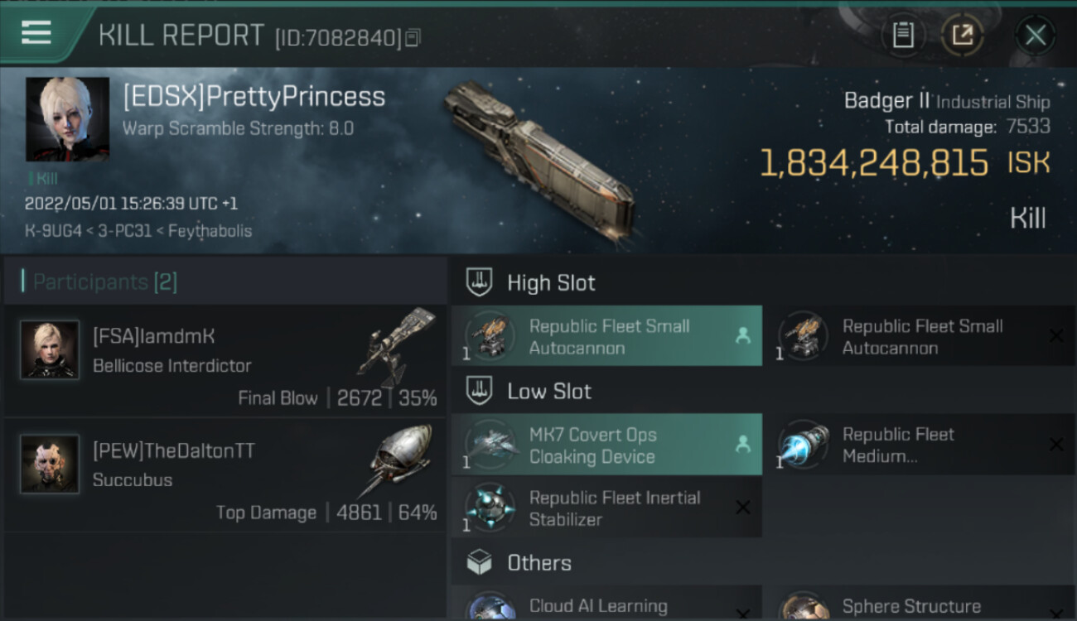This screenshot has width=1077, height=621.
Task: Open the Sphere Structure item
Action: coord(920,604)
